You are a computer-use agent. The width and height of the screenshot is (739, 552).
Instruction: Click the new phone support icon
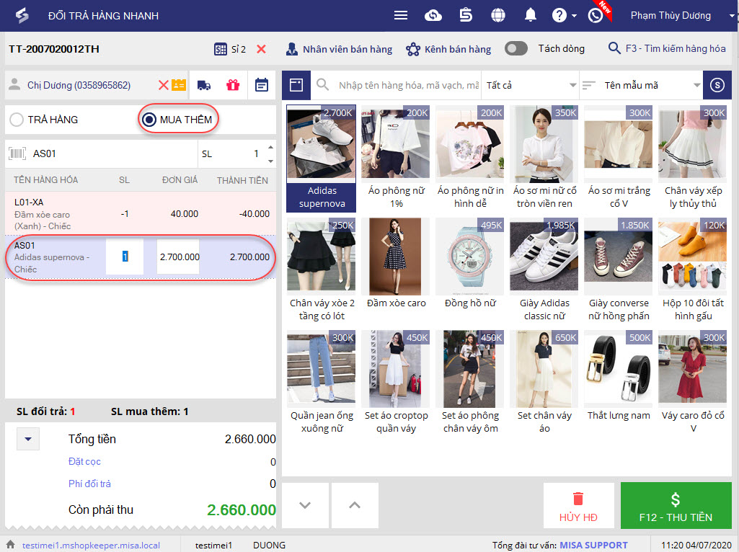(596, 16)
